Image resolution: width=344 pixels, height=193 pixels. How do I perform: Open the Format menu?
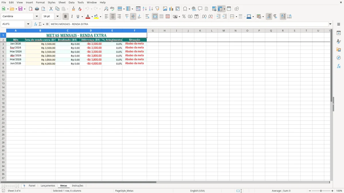point(40,2)
